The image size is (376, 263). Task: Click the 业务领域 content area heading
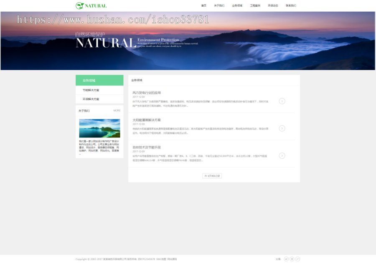[137, 80]
